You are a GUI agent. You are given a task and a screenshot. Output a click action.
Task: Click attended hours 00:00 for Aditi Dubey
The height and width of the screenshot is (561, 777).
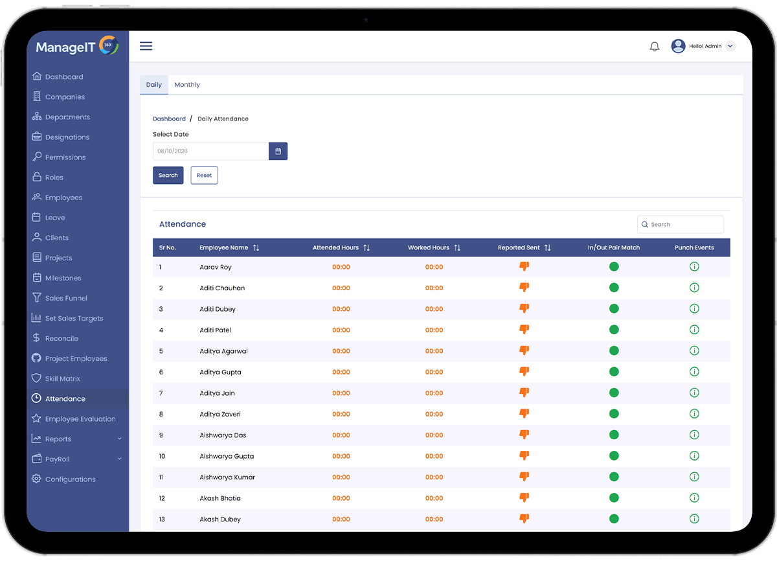click(341, 309)
